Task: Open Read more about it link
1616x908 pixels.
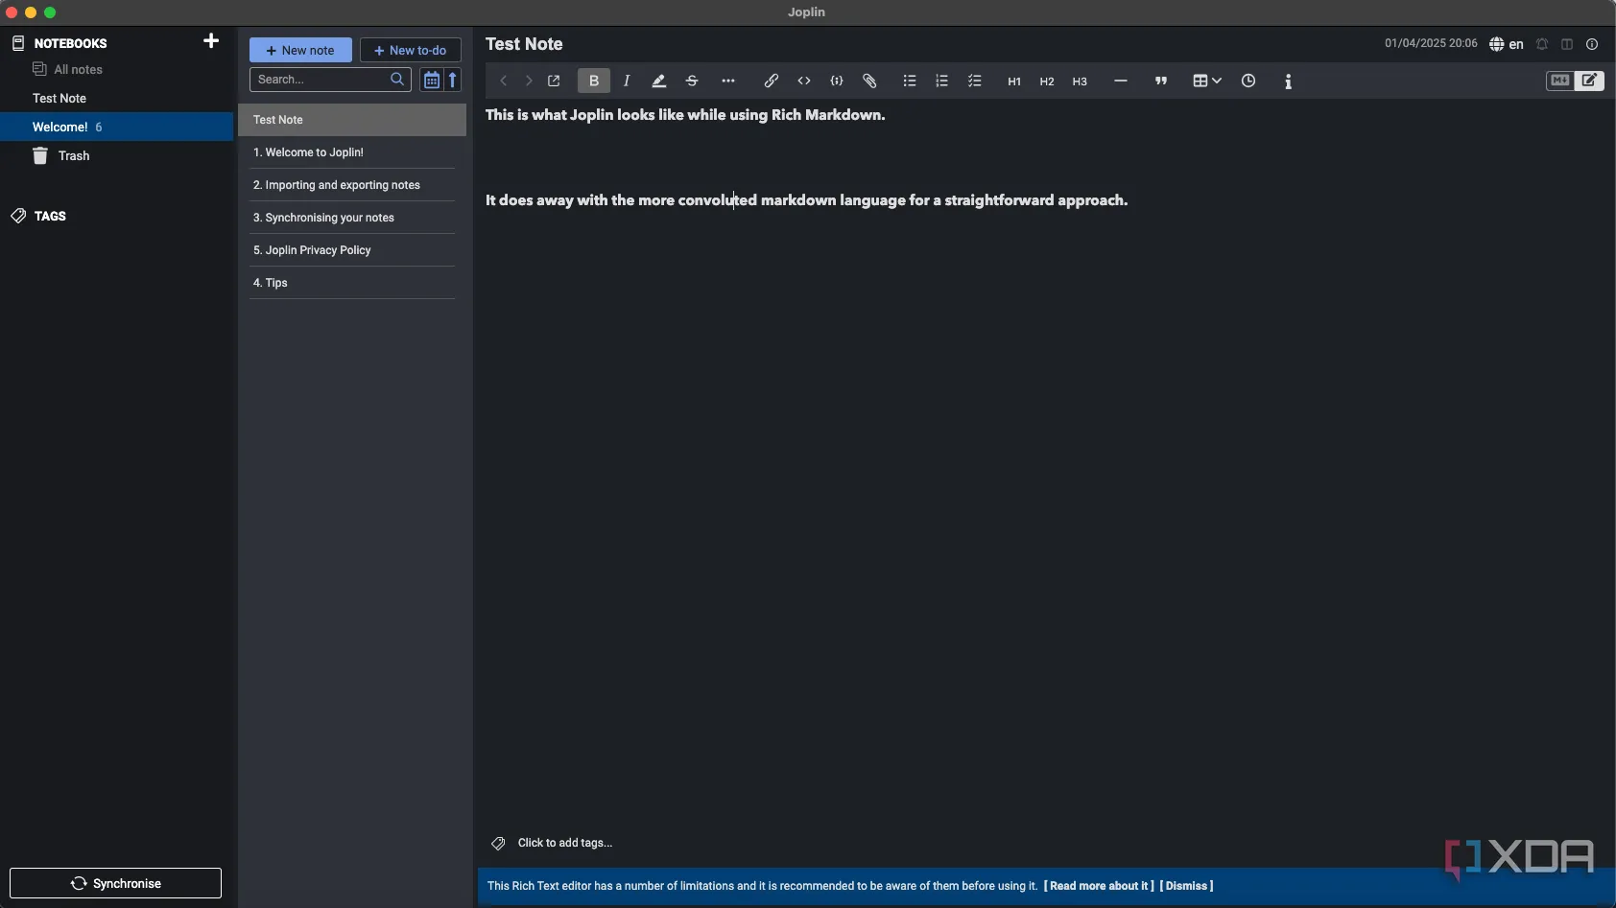Action: point(1099,886)
